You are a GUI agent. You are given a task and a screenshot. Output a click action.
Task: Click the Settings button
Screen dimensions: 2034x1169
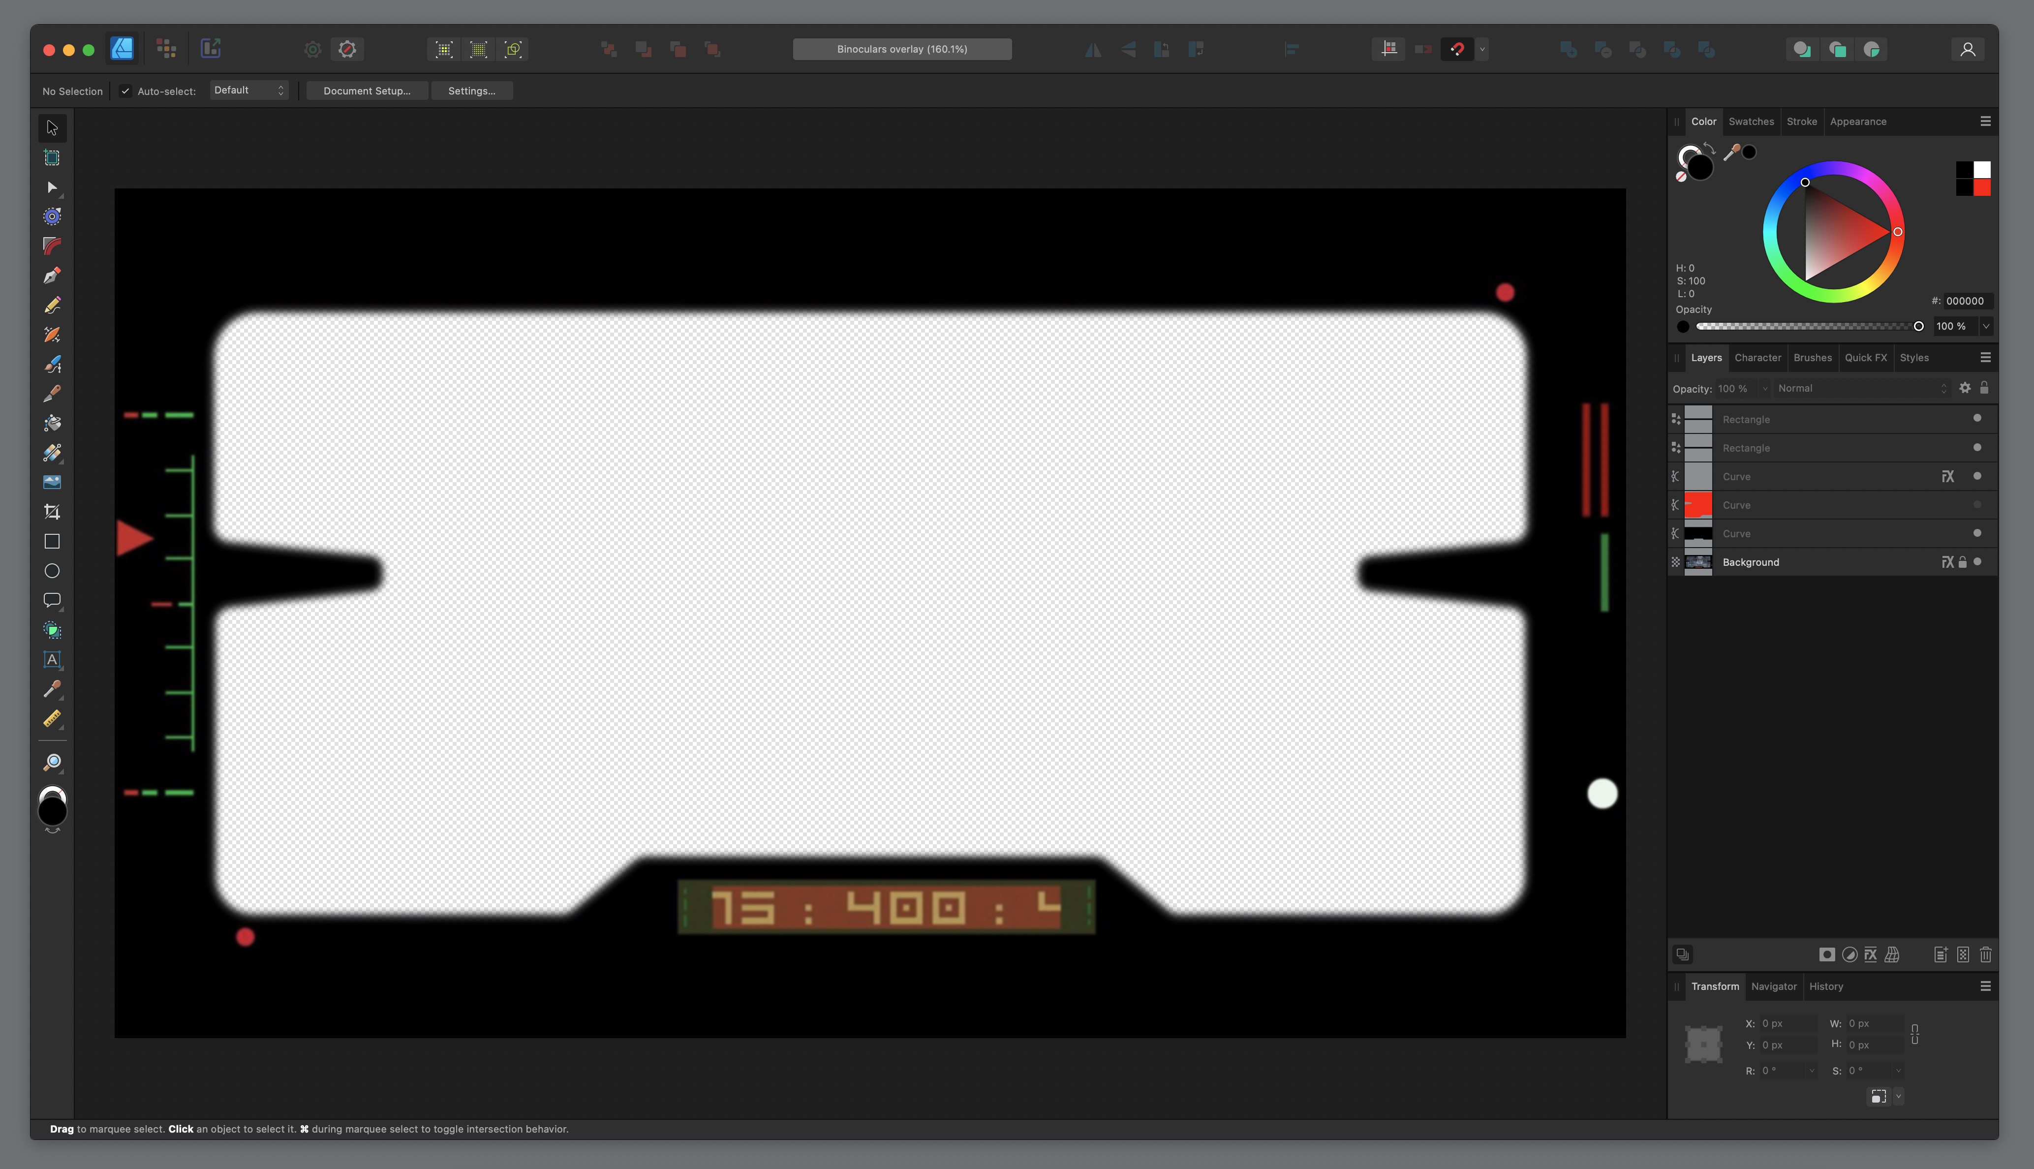(x=471, y=91)
